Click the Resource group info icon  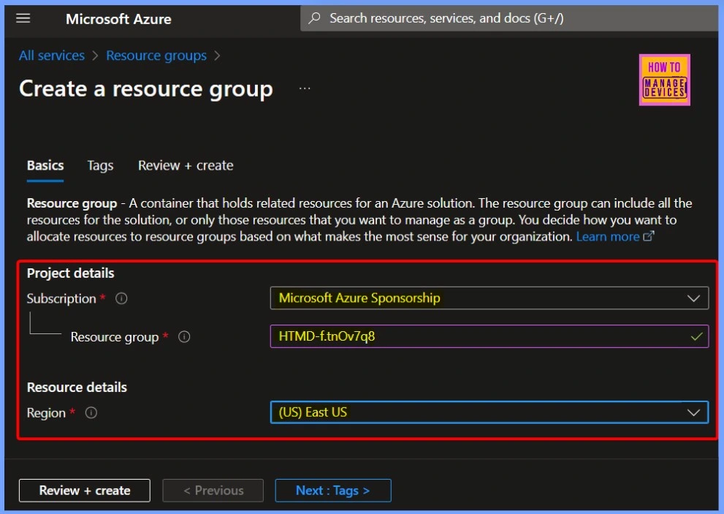pos(184,337)
